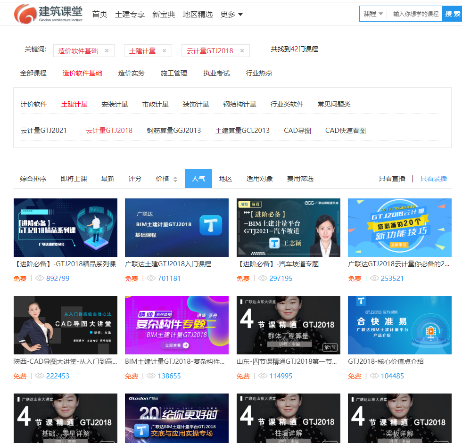This screenshot has height=443, width=462.
Task: Choose the 土建计量 subcategory
Action: point(74,104)
